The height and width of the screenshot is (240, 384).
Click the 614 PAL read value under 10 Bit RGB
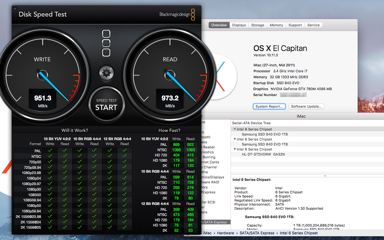click(190, 177)
